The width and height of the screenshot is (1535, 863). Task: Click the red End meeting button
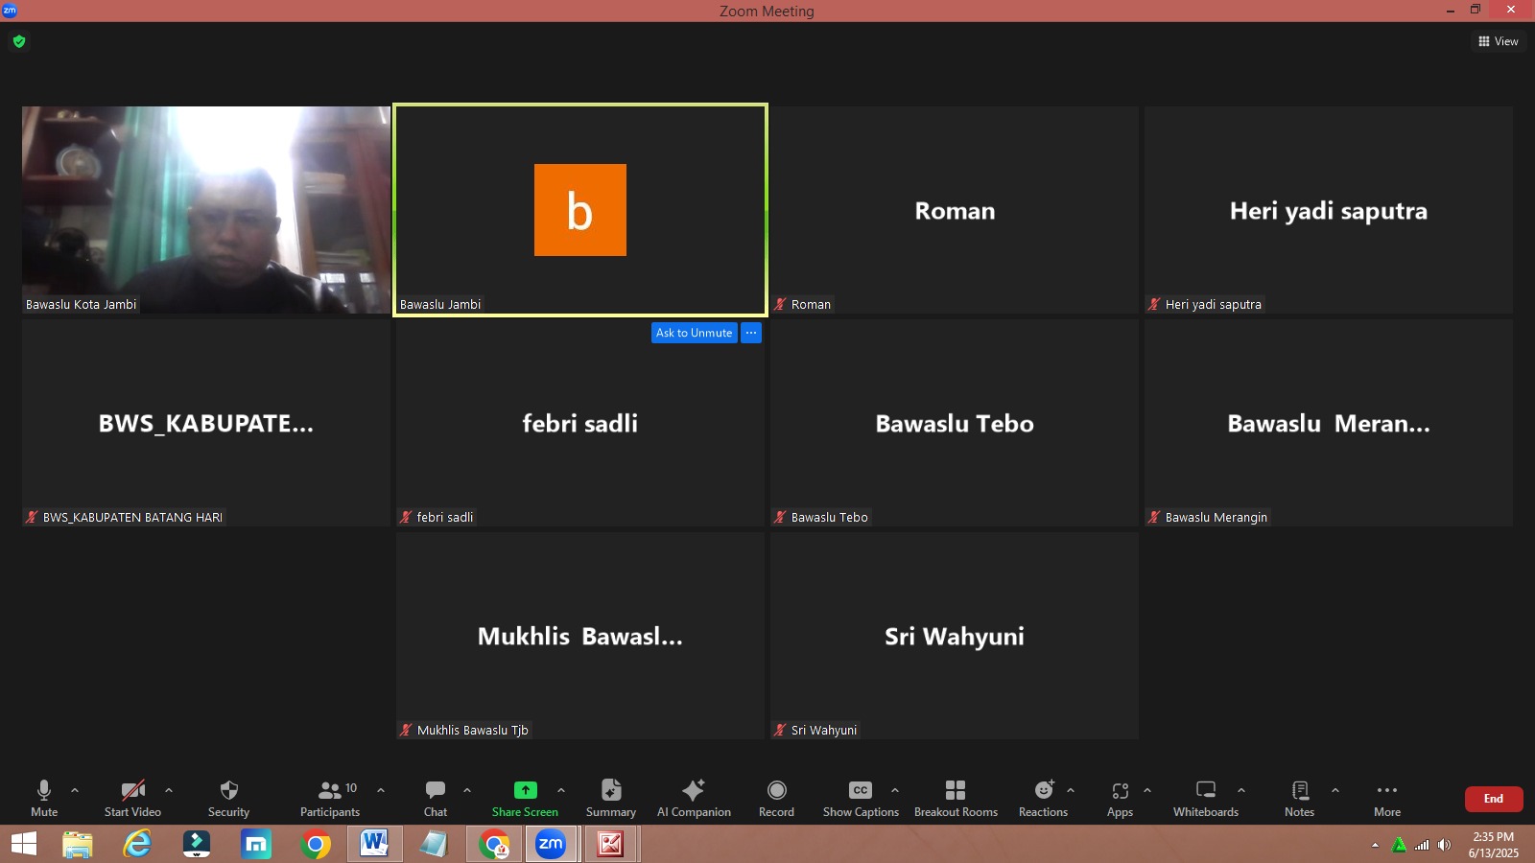1493,799
